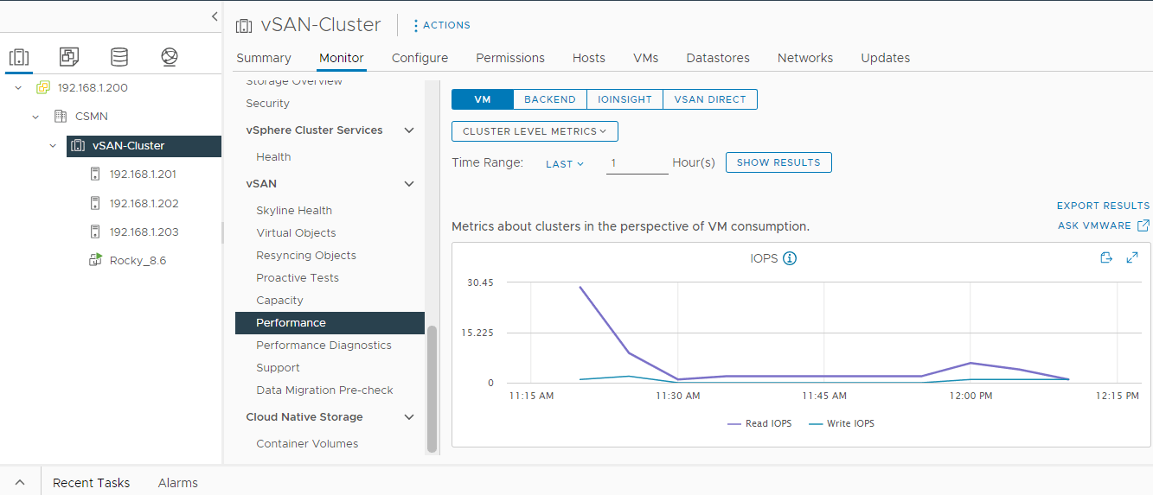
Task: Open the Actions dropdown menu
Action: (442, 26)
